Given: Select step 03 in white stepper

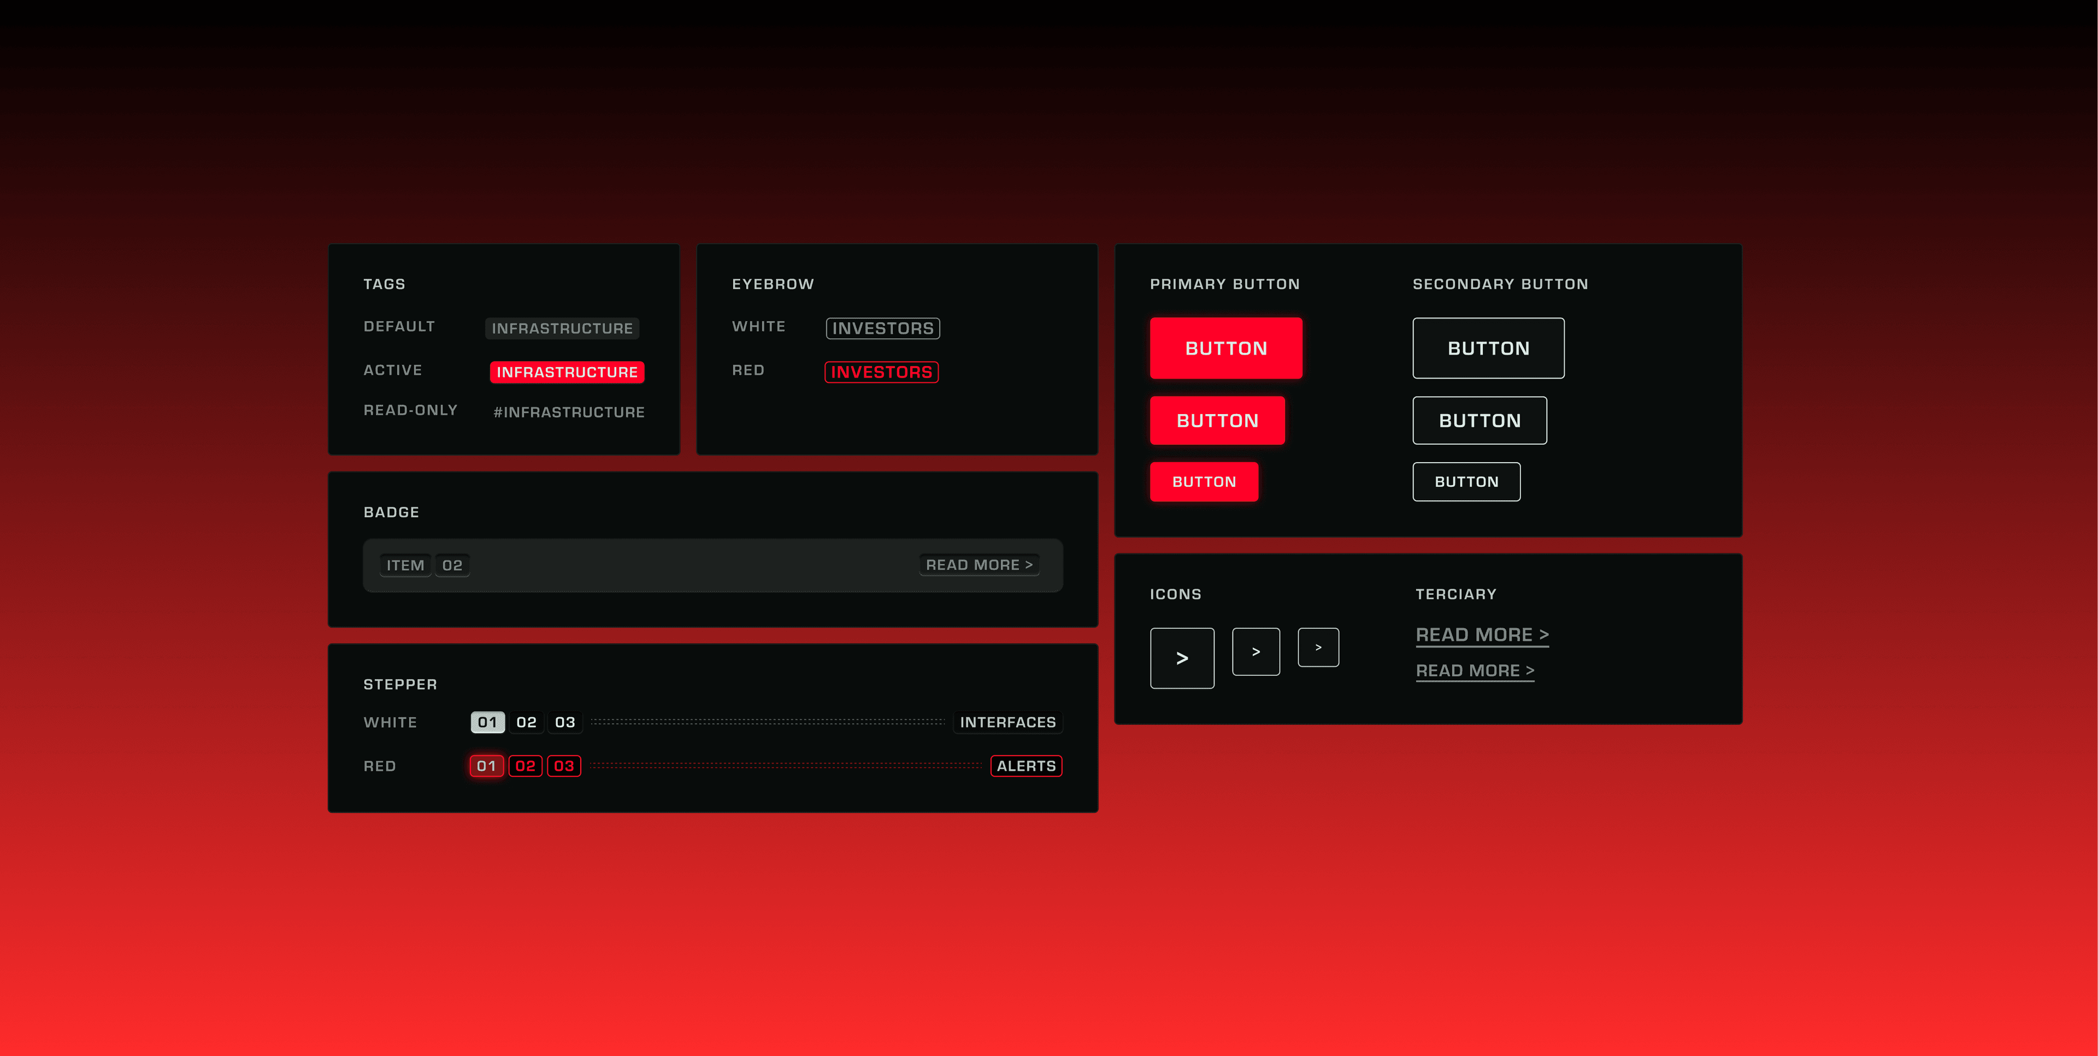Looking at the screenshot, I should coord(565,722).
